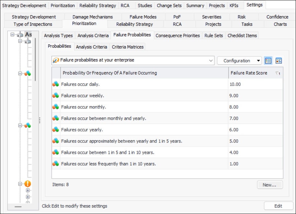The image size is (296, 214).
Task: Click the icon beside 'Failures occur yearly' row
Action: click(55, 130)
